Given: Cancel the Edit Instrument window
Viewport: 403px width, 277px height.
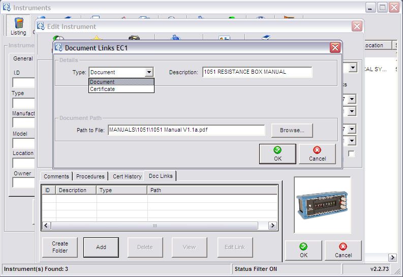Looking at the screenshot, I should click(x=343, y=251).
